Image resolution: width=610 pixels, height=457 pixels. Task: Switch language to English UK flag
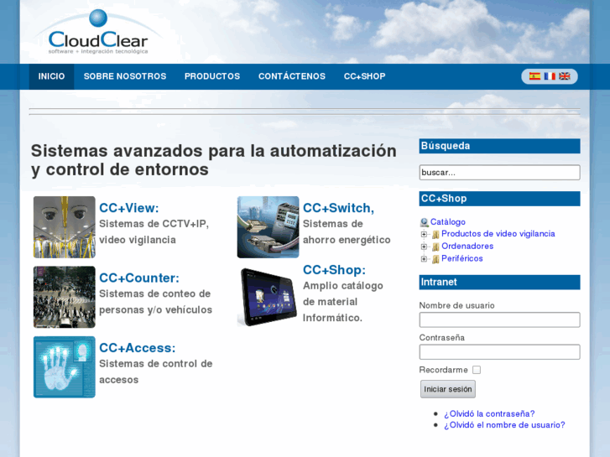(565, 76)
